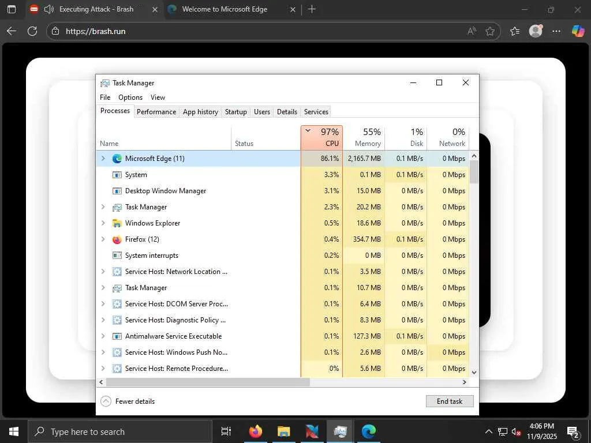The height and width of the screenshot is (443, 591).
Task: Click the vertical scrollbar down arrow
Action: click(474, 373)
